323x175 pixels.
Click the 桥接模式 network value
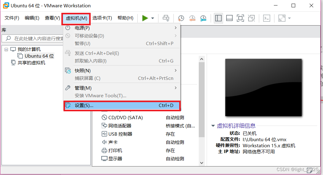click(180, 126)
